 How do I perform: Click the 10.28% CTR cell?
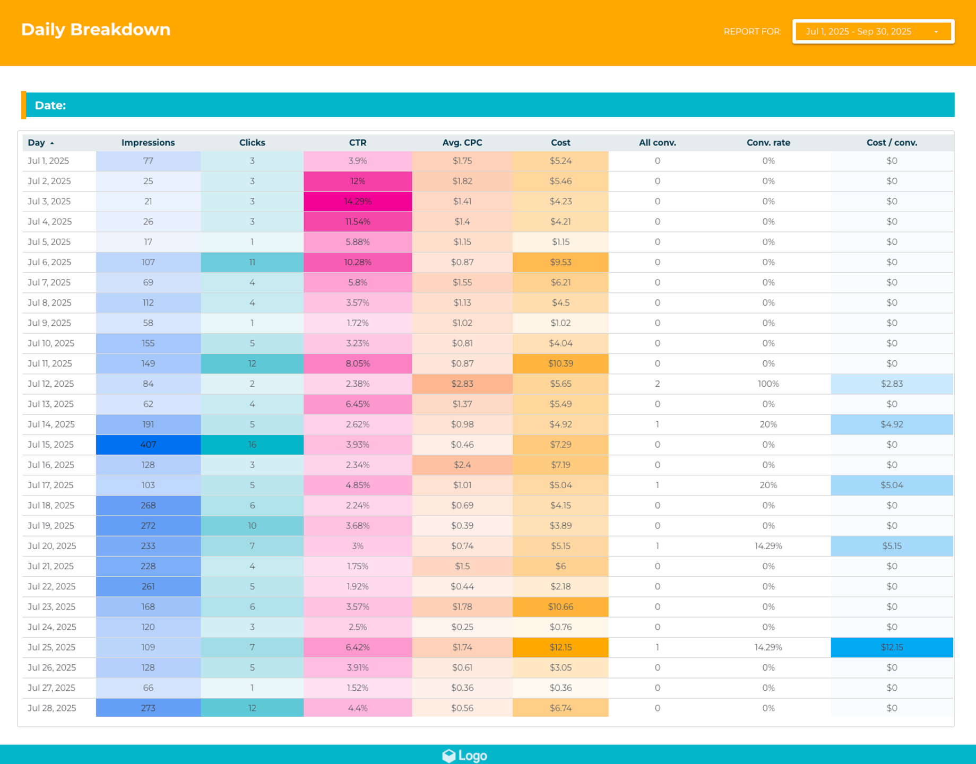pos(358,262)
